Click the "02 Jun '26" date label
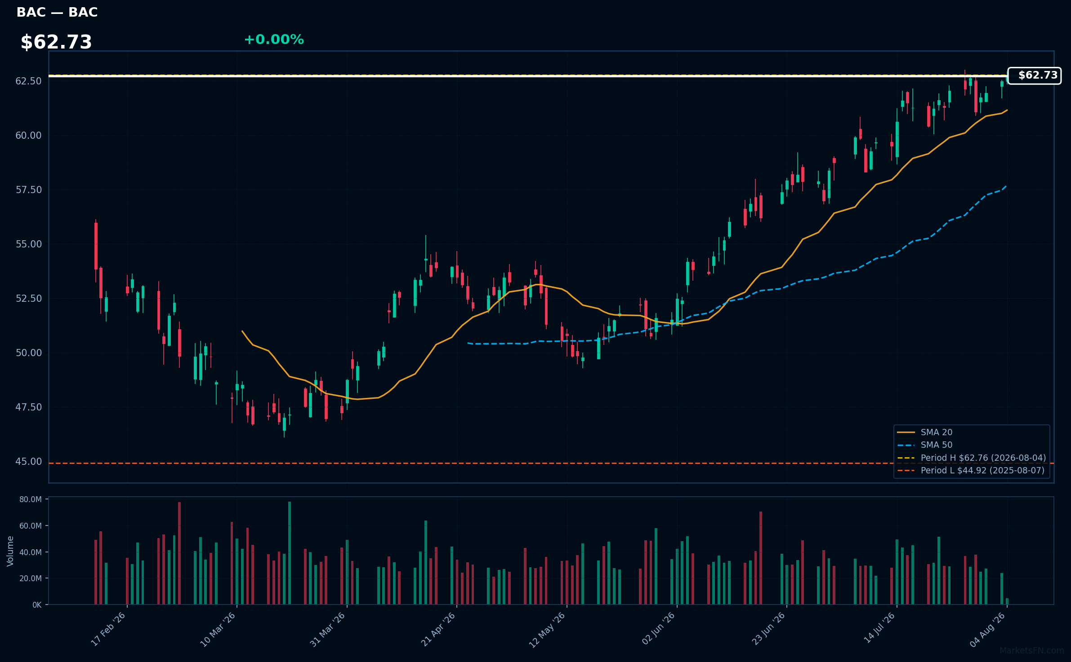Viewport: 1071px width, 662px height. point(658,630)
